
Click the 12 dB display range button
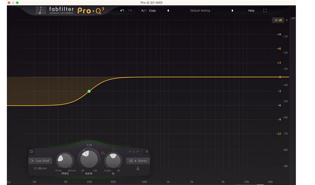[277, 20]
